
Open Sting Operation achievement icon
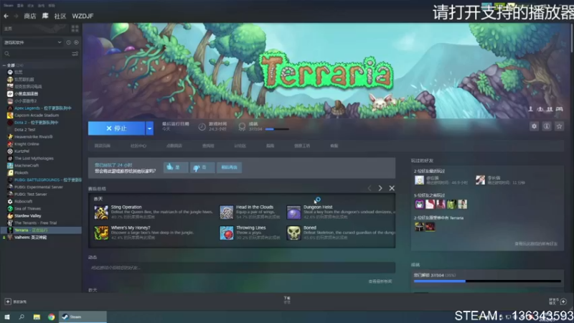click(x=101, y=212)
